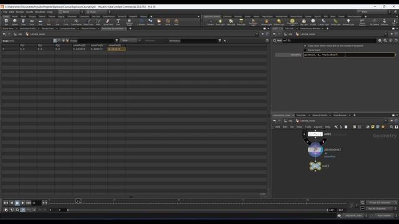Jump to the first frame button
This screenshot has height=224, width=399.
[x=6, y=203]
